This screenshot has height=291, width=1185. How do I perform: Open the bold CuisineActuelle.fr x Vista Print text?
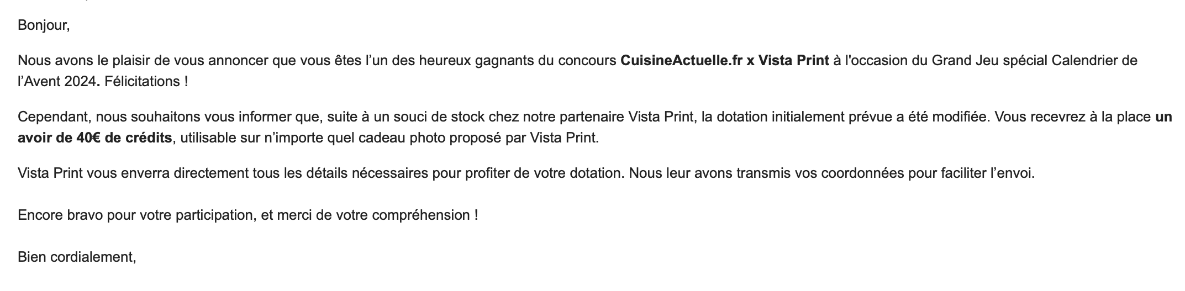725,61
